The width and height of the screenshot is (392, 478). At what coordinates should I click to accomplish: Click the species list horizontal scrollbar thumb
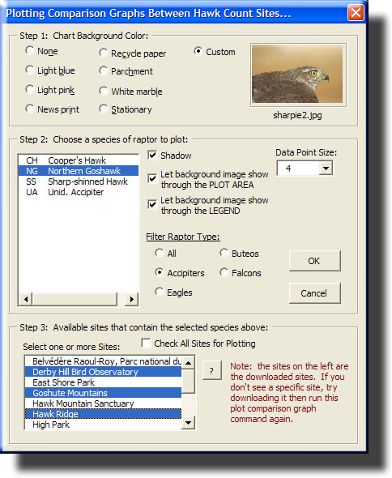pyautogui.click(x=75, y=300)
